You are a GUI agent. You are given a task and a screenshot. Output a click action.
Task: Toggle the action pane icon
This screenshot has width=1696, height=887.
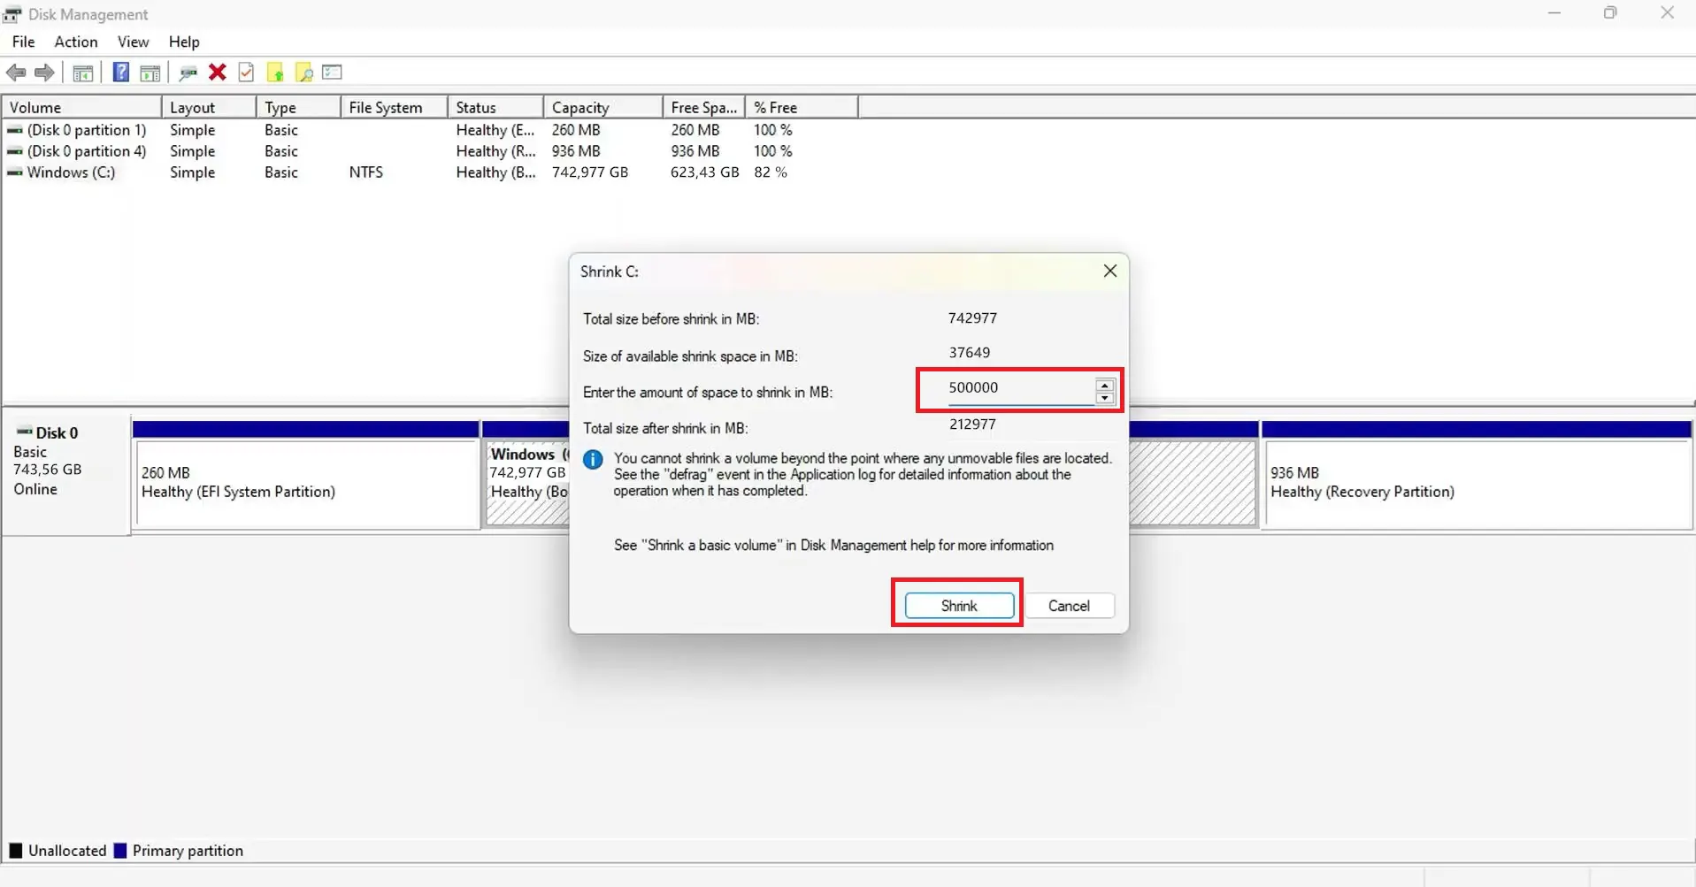(x=150, y=73)
